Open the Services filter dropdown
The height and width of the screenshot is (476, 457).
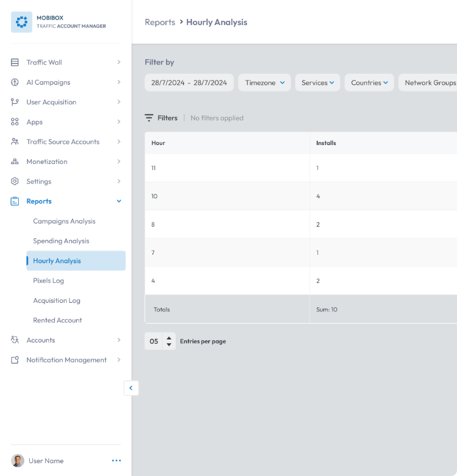tap(317, 82)
